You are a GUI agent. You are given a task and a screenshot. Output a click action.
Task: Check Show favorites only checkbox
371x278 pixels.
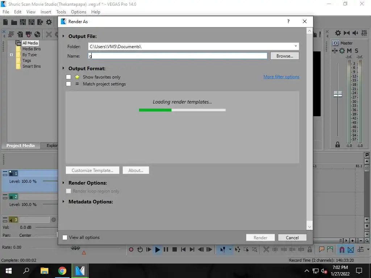[x=68, y=77]
